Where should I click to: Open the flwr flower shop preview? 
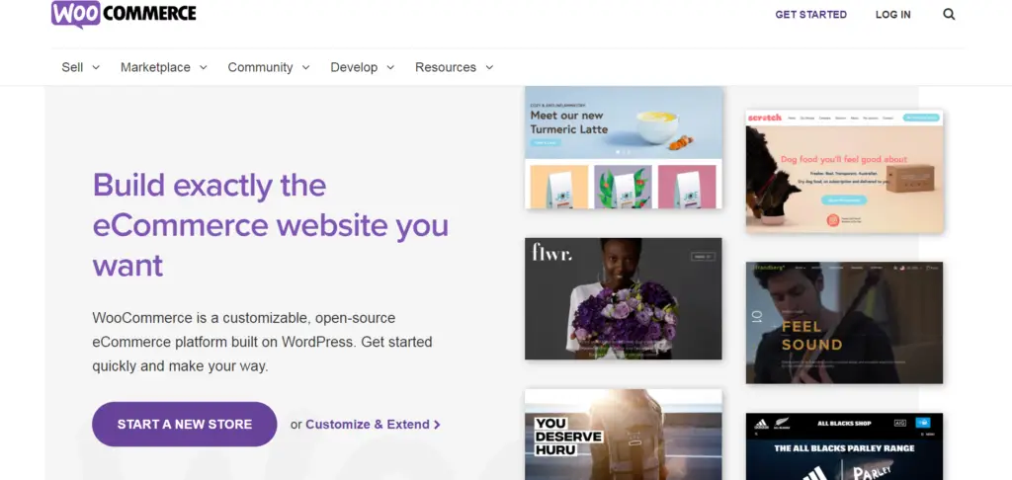point(623,298)
